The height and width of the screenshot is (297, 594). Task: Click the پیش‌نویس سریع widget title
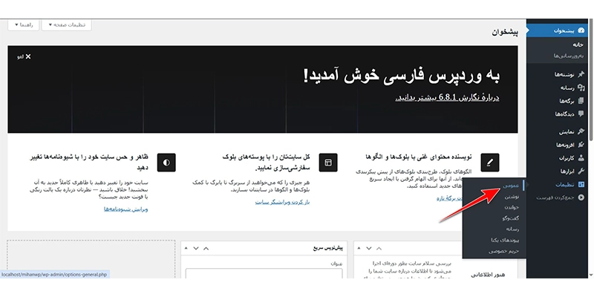click(327, 249)
